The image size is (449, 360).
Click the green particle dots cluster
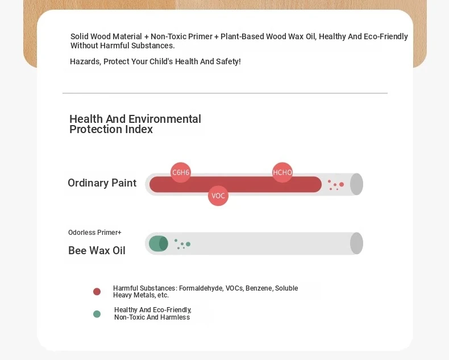[182, 244]
